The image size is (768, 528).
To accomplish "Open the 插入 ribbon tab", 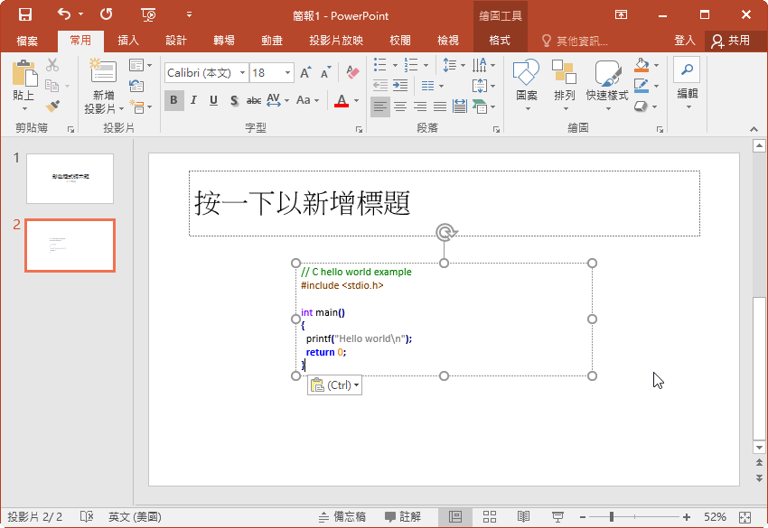I will (x=128, y=41).
